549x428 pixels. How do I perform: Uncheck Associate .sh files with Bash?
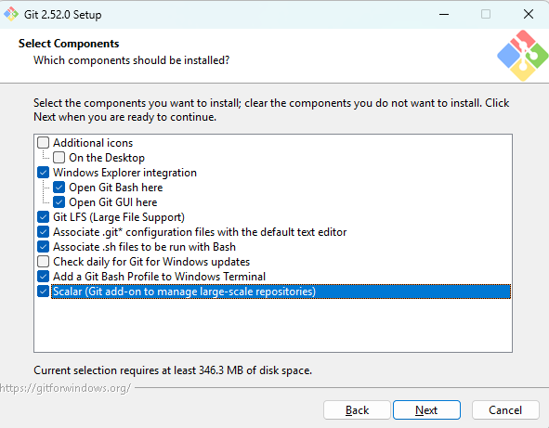click(43, 247)
